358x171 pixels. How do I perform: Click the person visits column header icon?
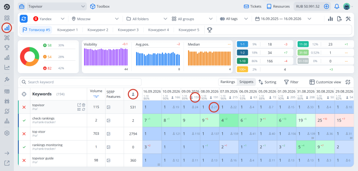coord(133,94)
